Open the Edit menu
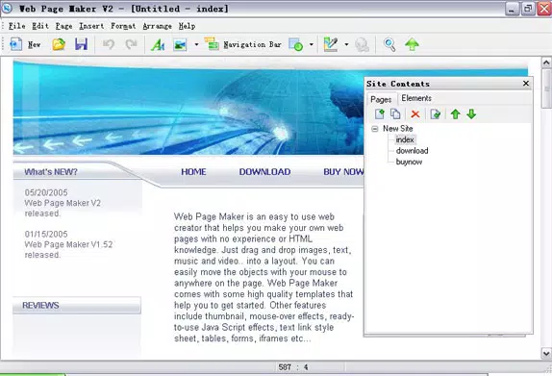 [40, 26]
